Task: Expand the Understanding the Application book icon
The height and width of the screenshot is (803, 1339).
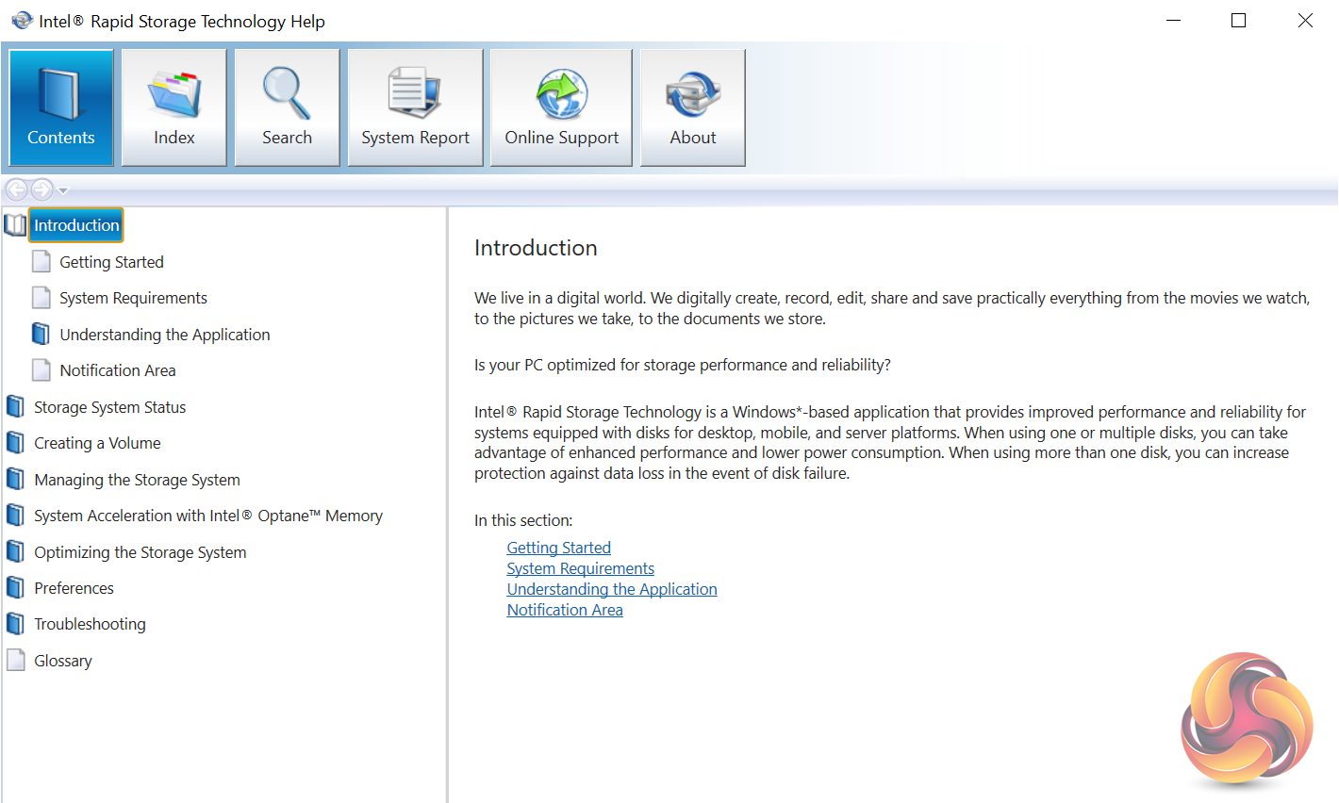Action: [41, 334]
